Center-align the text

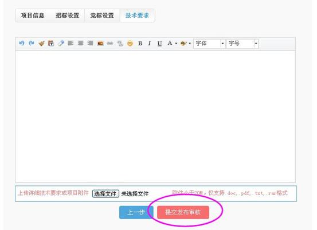click(80, 43)
